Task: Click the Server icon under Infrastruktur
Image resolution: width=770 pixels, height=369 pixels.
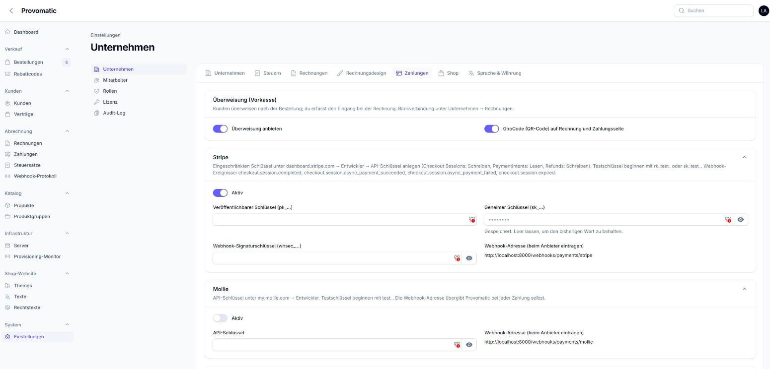Action: tap(7, 246)
